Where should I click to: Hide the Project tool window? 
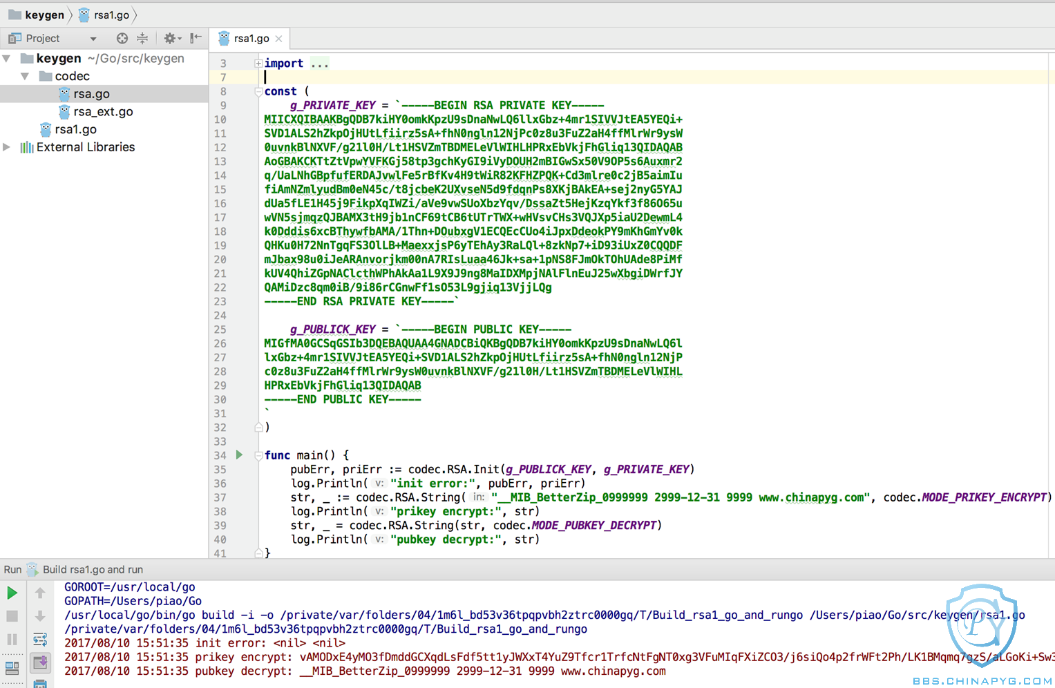(x=196, y=39)
